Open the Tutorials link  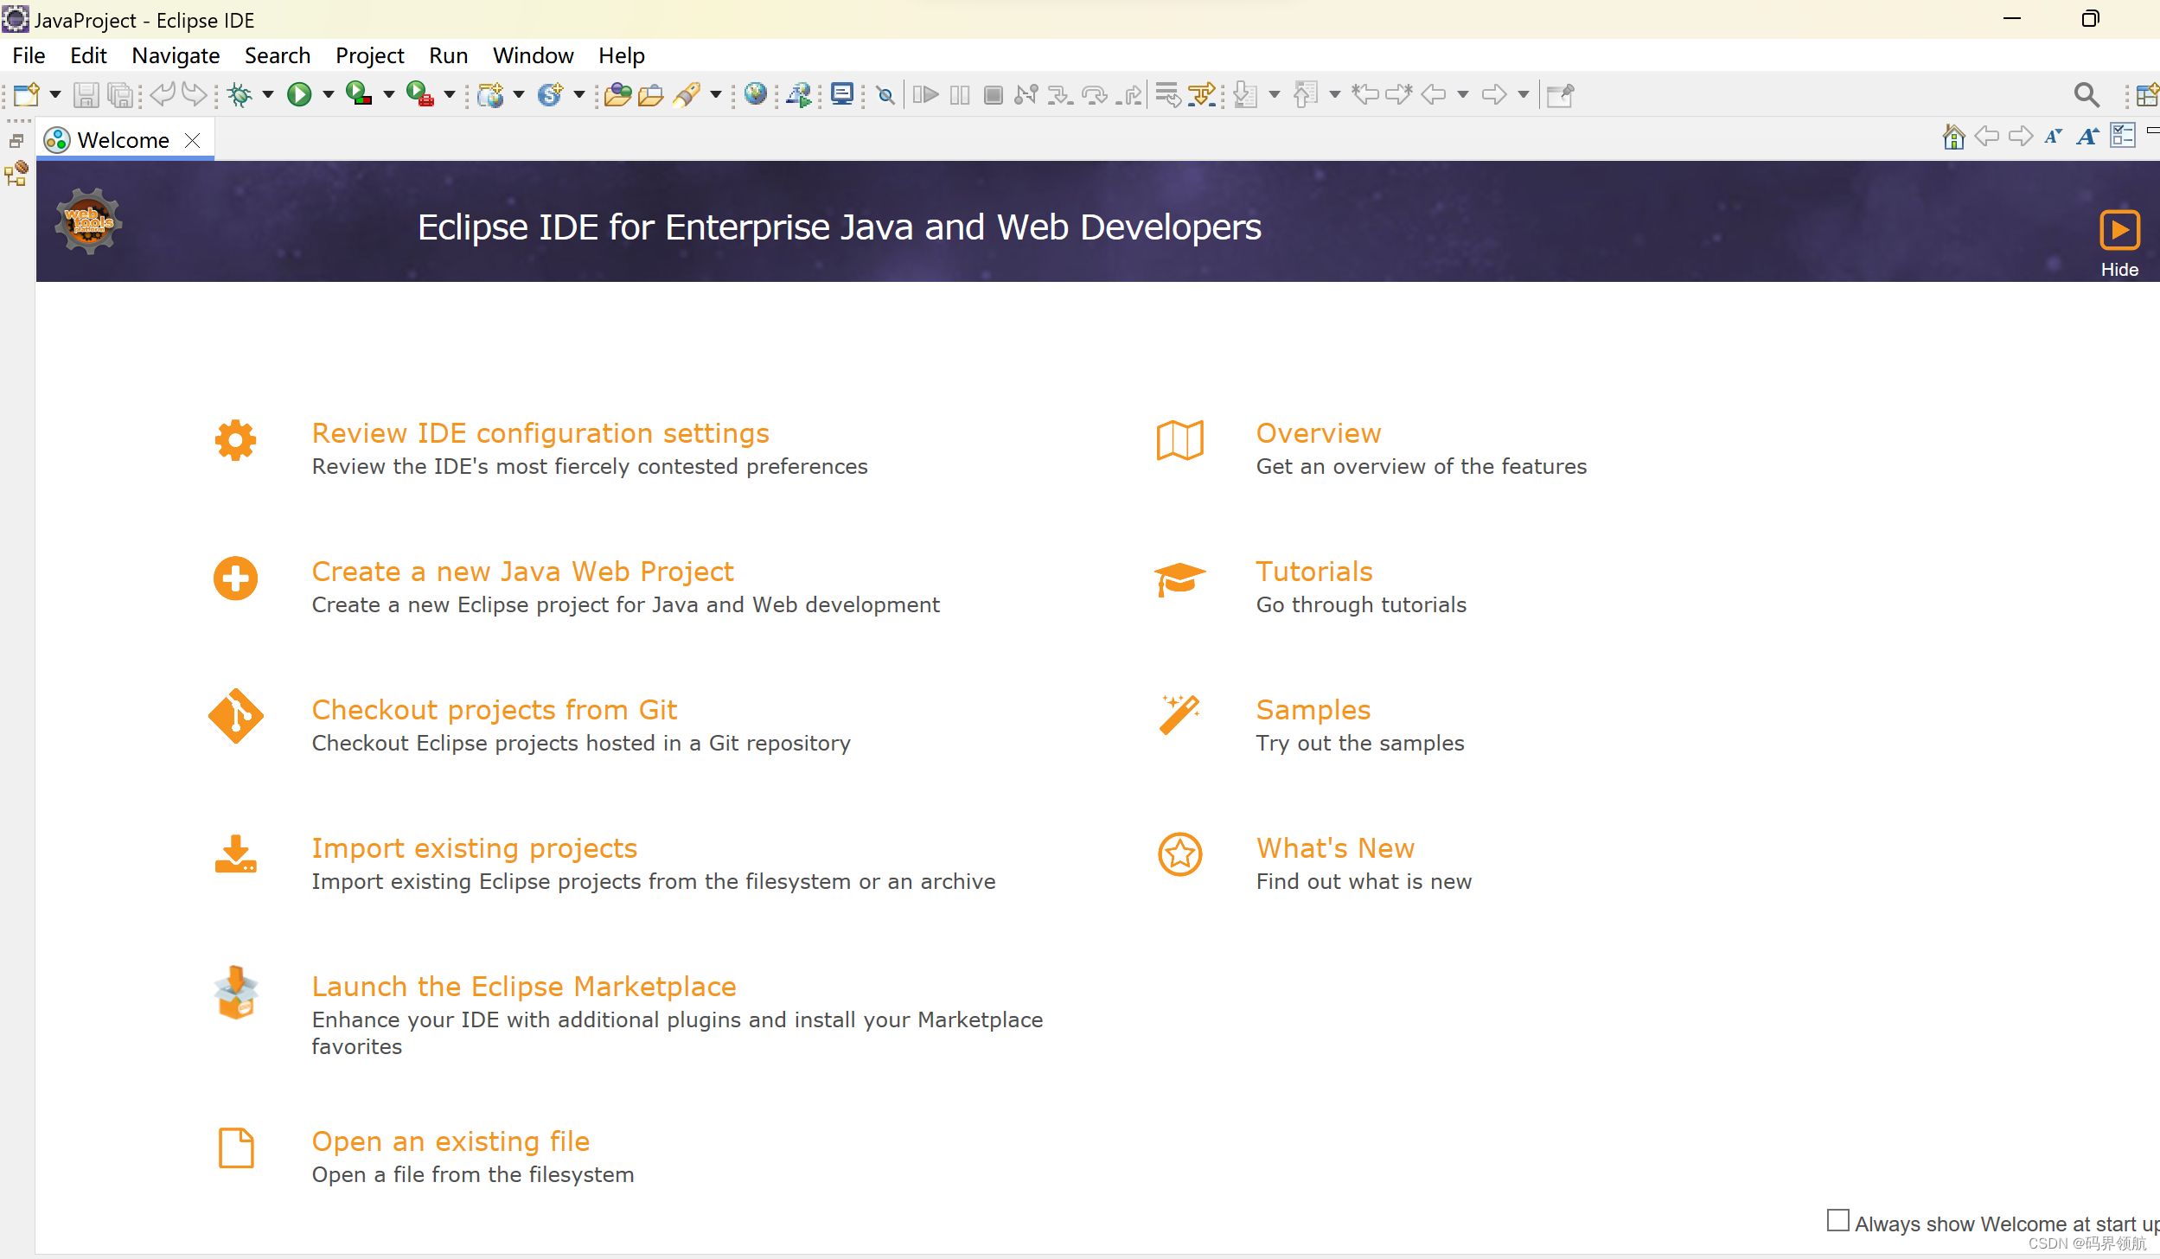click(x=1313, y=571)
